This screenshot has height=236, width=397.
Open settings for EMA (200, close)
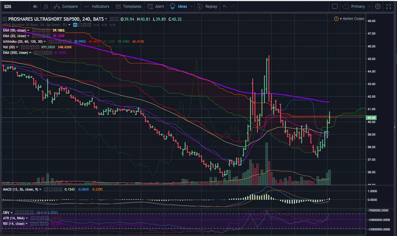[x=40, y=53]
